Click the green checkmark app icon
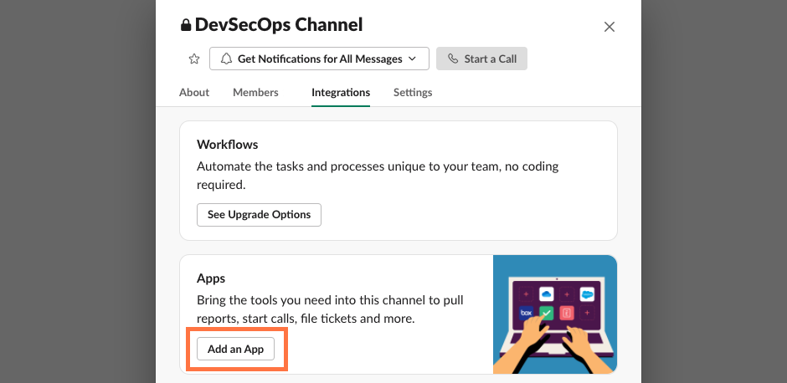787x383 pixels. (546, 313)
